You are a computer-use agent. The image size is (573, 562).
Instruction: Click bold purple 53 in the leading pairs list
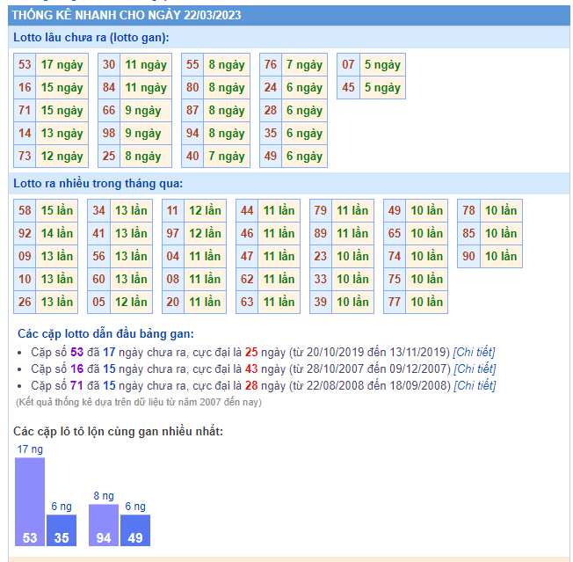76,352
